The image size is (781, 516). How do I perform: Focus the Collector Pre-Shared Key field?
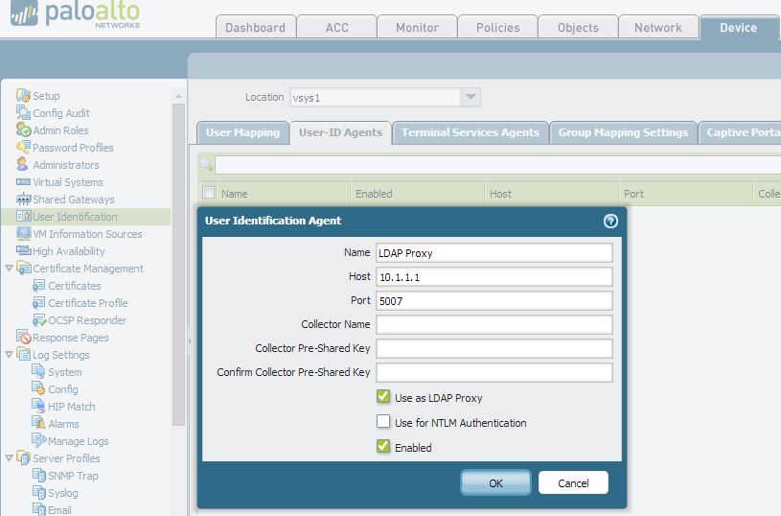click(x=494, y=348)
